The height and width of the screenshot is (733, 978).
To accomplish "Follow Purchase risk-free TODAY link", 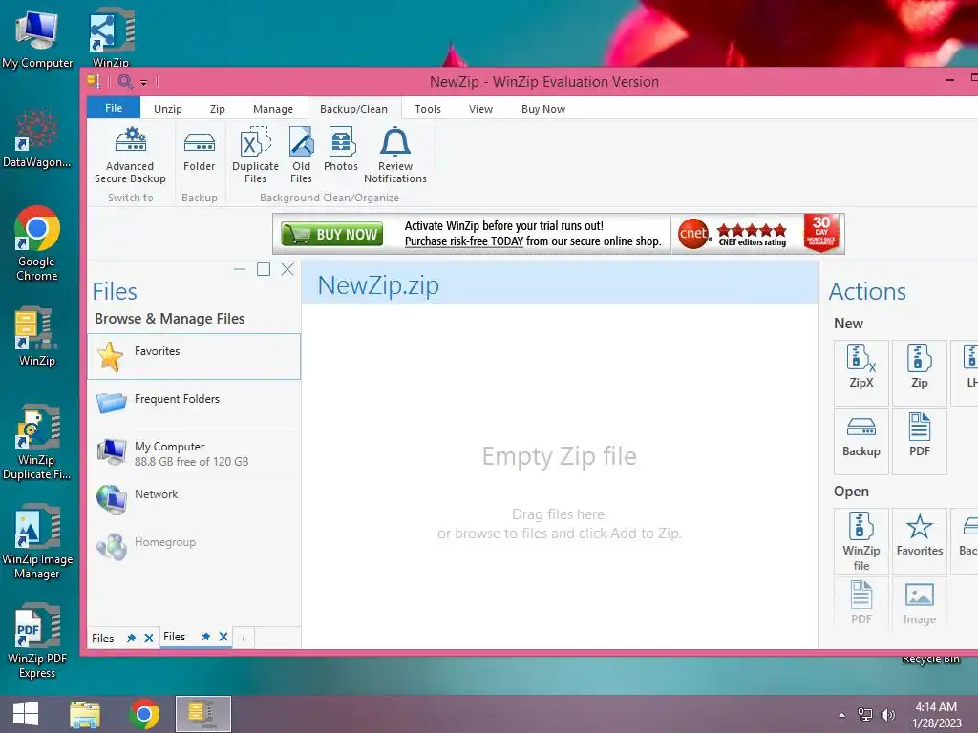I will pos(463,241).
